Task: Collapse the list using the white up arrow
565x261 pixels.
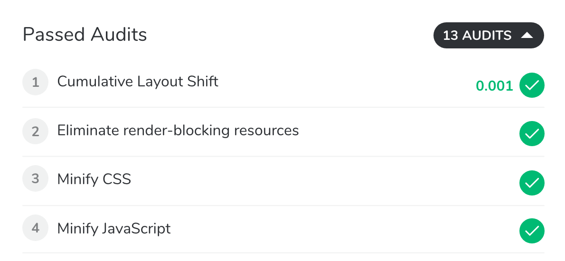Action: tap(527, 35)
